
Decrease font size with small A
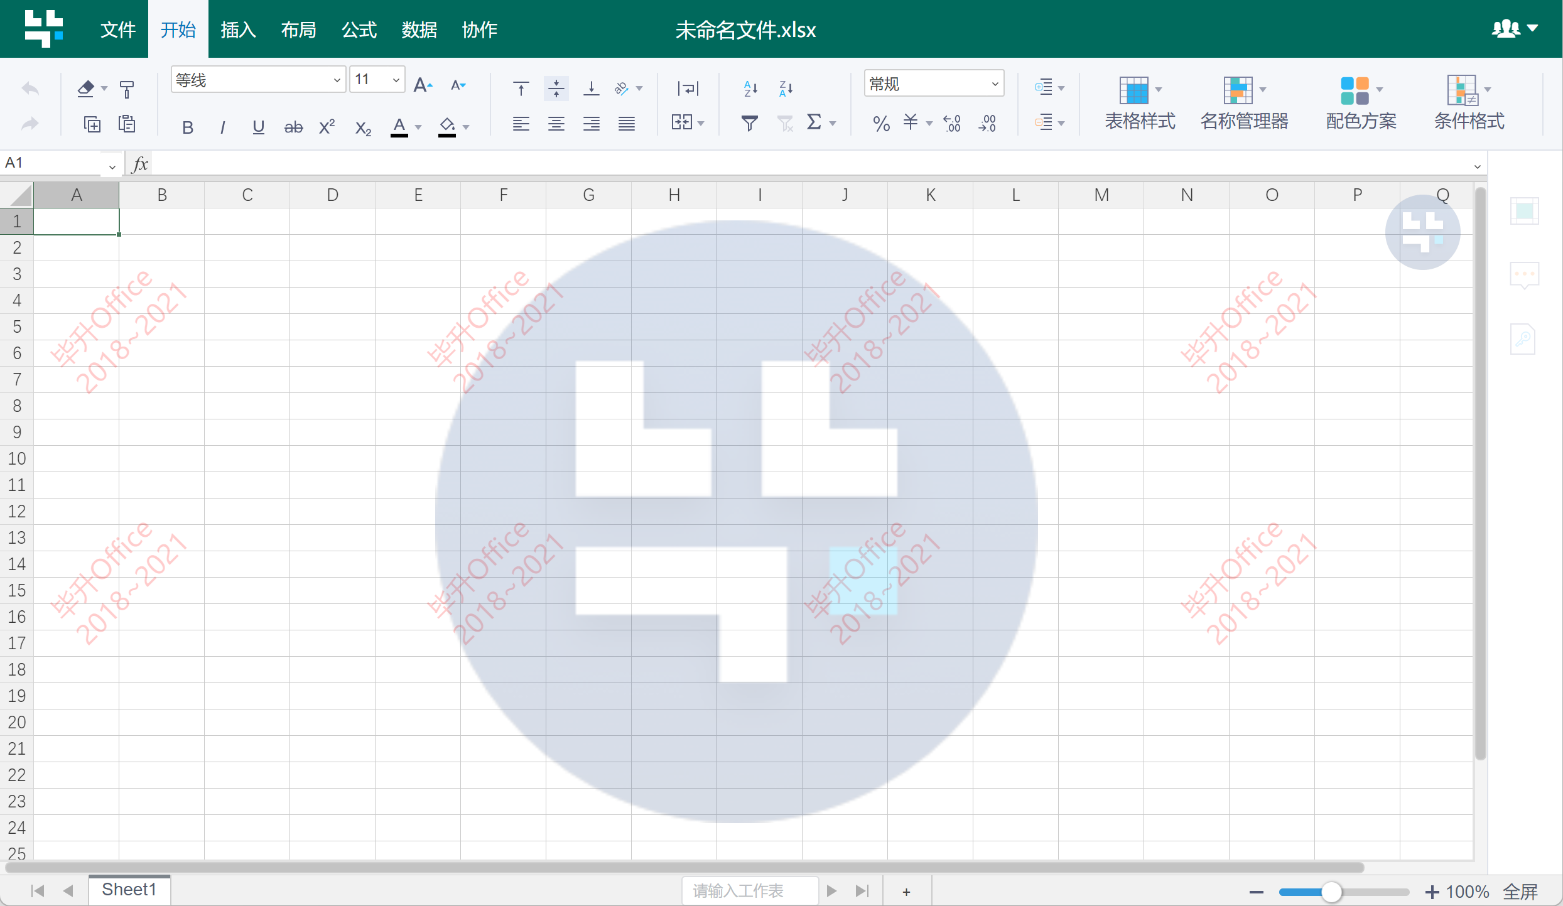point(458,85)
